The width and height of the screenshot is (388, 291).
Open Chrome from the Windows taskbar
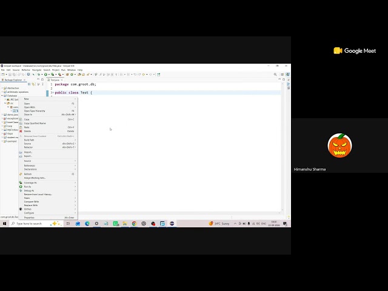click(134, 224)
